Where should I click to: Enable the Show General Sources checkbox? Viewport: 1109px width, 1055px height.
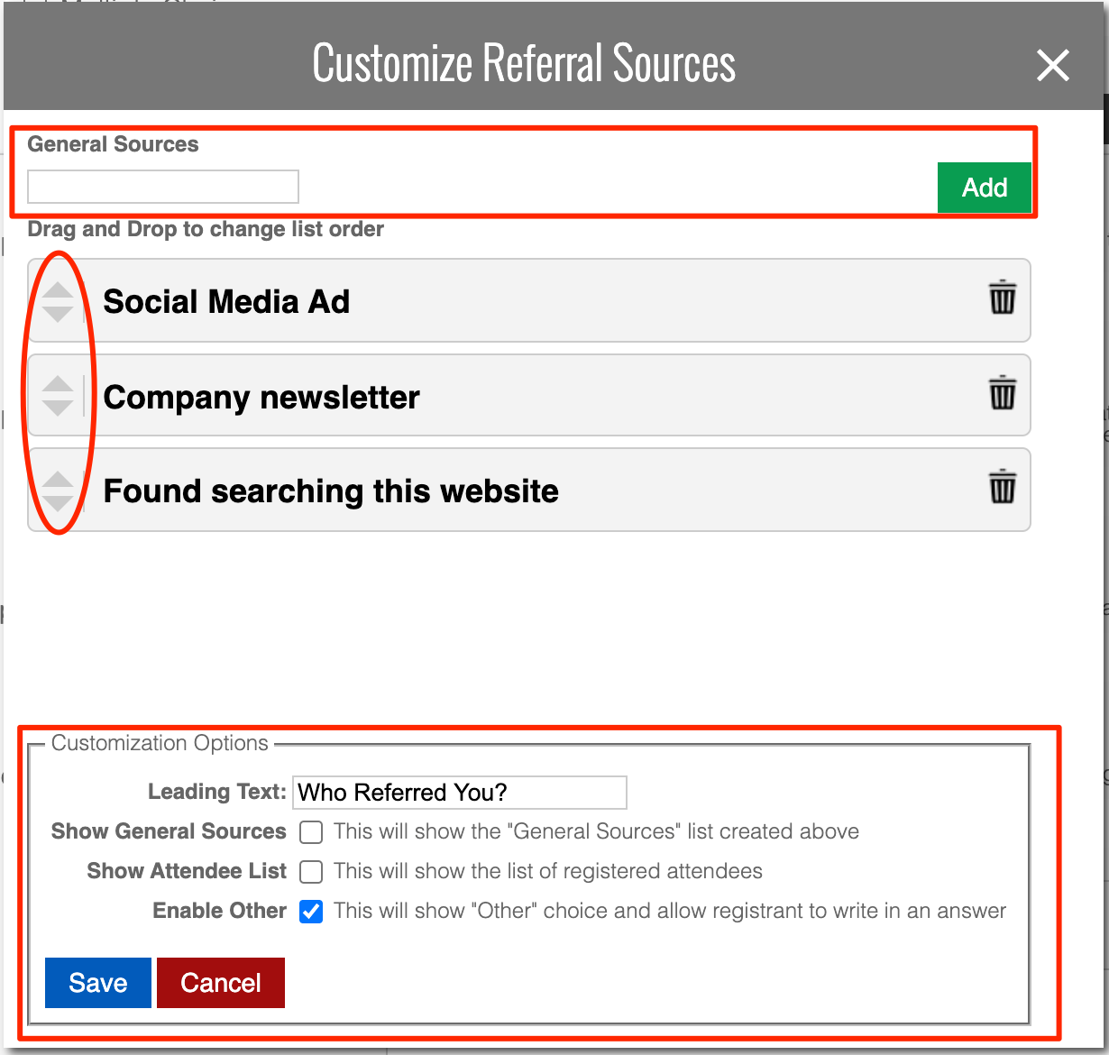pyautogui.click(x=311, y=831)
